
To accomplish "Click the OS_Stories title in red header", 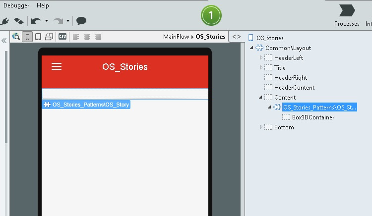I will point(125,67).
